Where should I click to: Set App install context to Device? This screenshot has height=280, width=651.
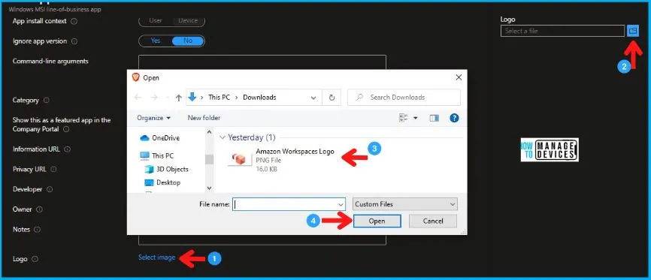188,21
